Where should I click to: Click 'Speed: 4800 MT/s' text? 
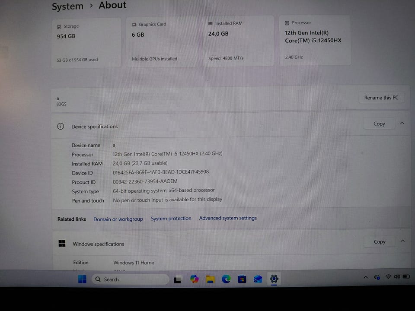[x=226, y=58]
